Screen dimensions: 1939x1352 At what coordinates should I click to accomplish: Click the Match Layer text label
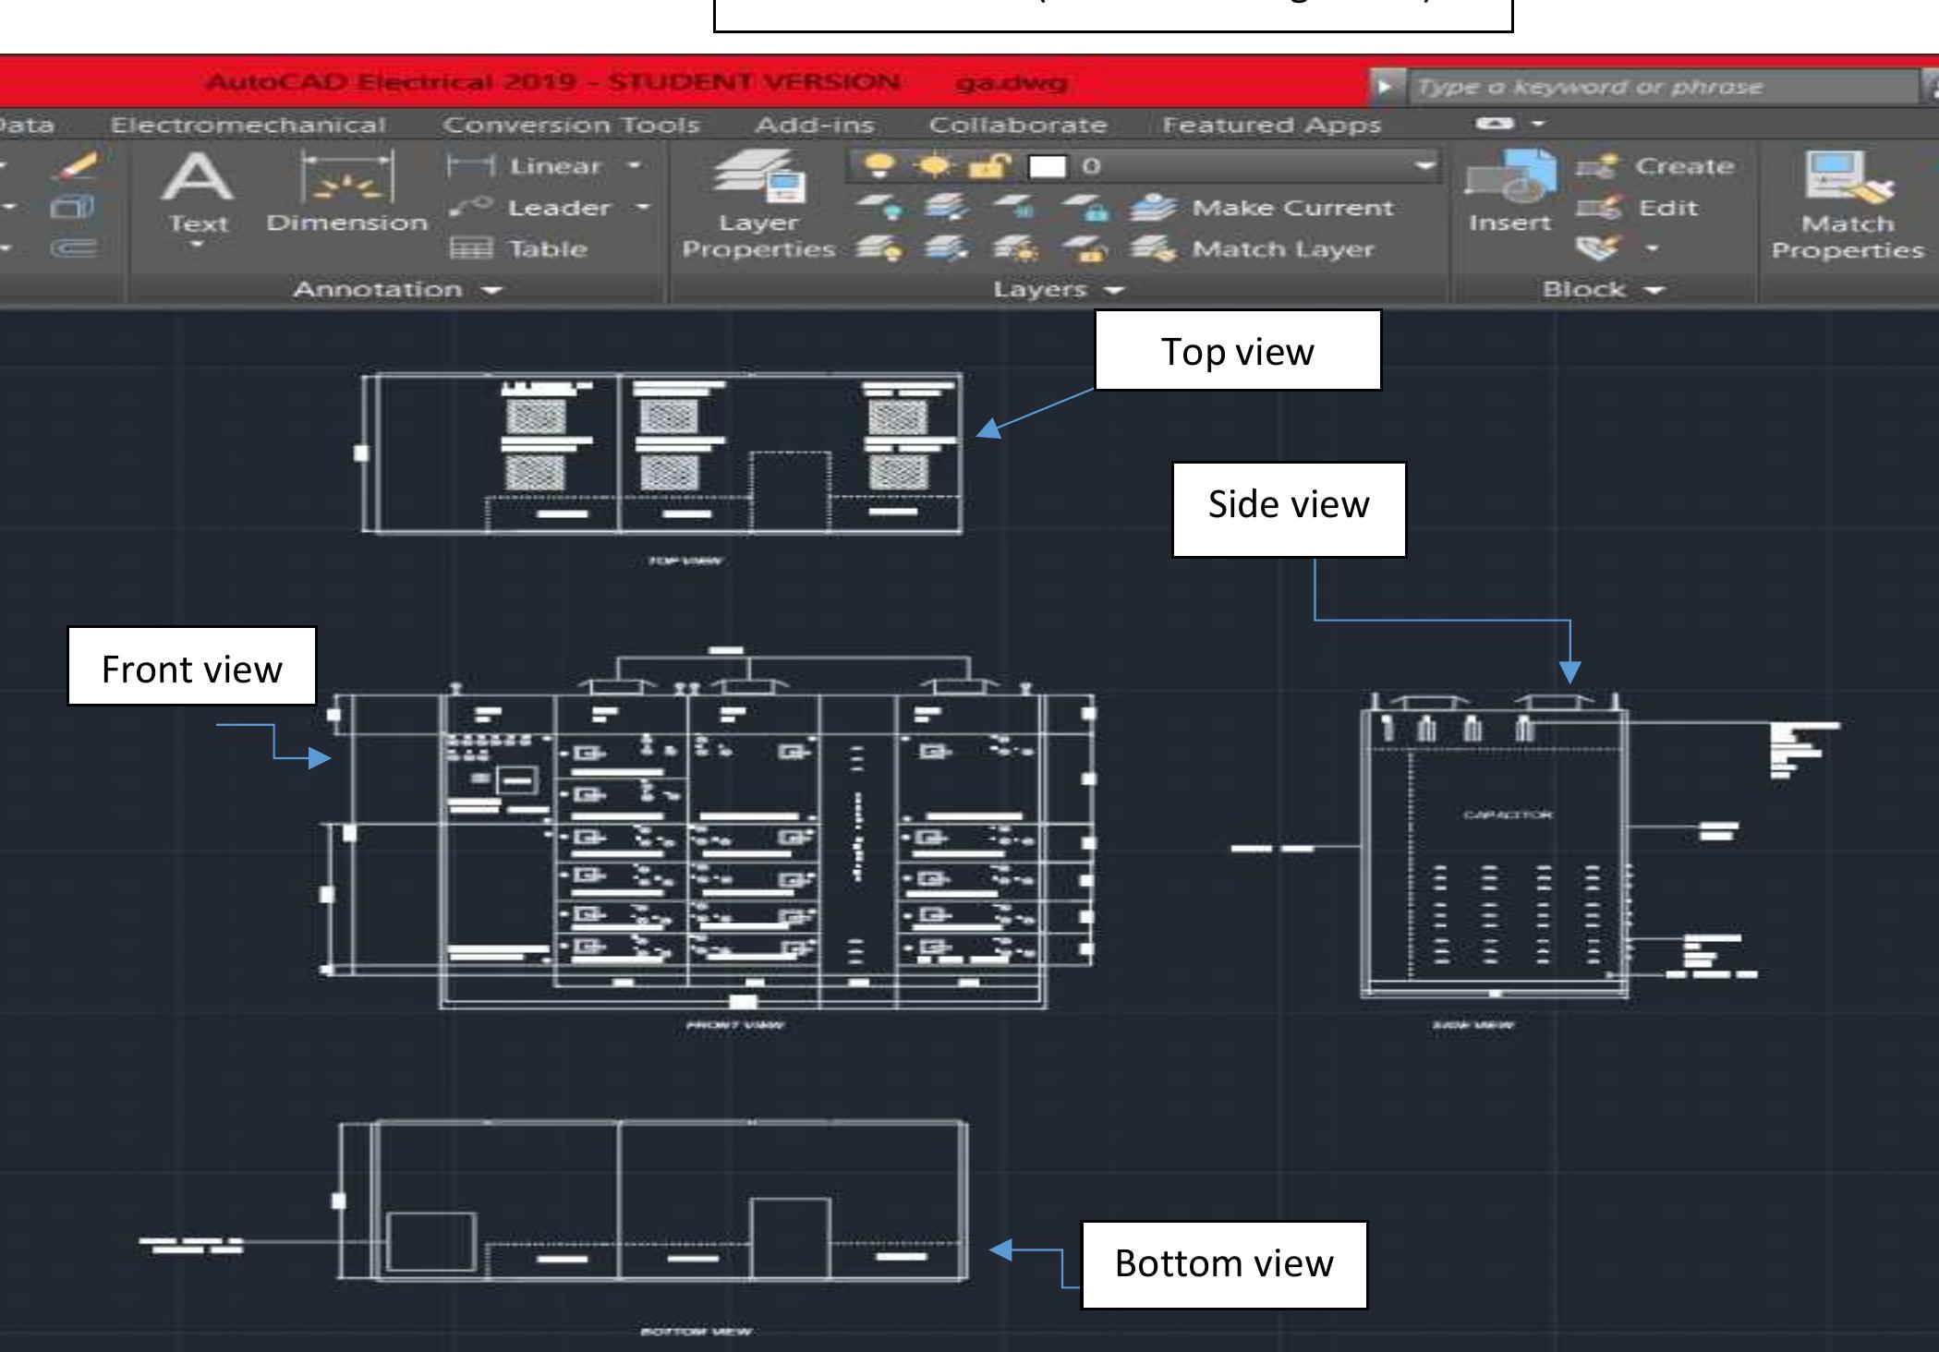(1283, 249)
